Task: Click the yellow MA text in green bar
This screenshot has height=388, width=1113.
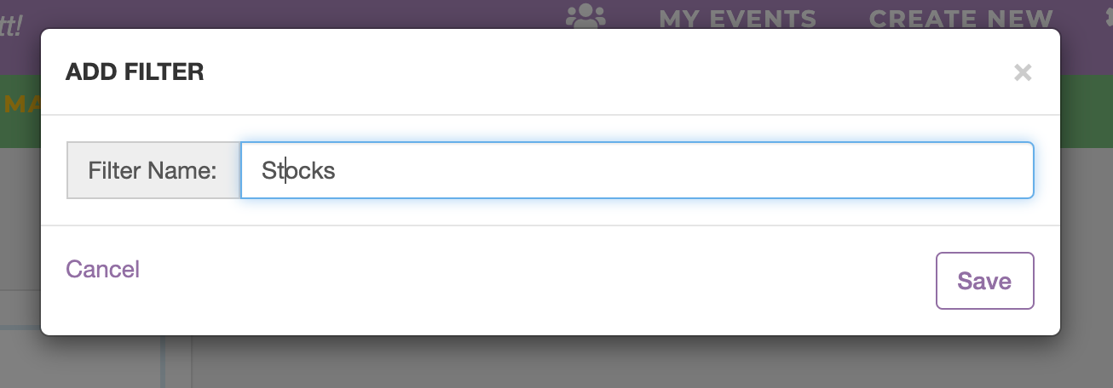Action: click(x=21, y=105)
